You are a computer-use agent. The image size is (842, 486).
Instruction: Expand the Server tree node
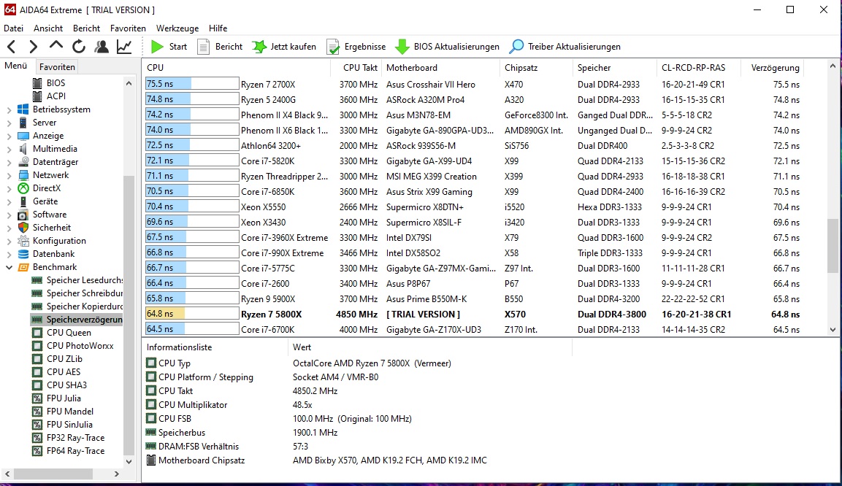[x=9, y=123]
